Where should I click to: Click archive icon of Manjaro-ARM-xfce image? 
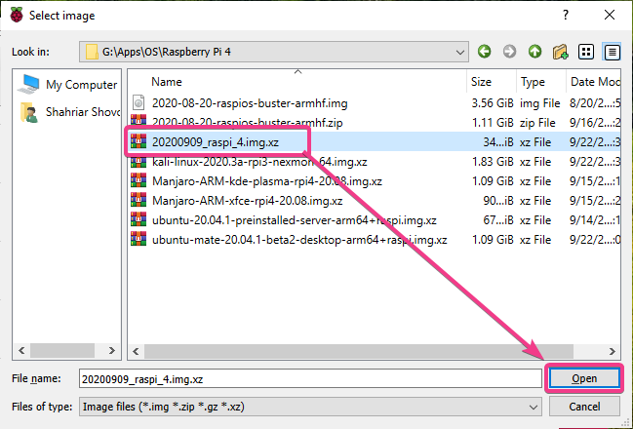pyautogui.click(x=138, y=200)
